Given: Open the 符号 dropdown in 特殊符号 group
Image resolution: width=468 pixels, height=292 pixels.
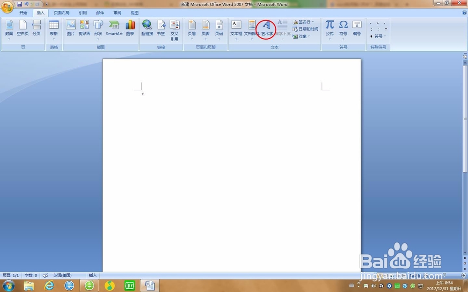Looking at the screenshot, I should pos(378,36).
